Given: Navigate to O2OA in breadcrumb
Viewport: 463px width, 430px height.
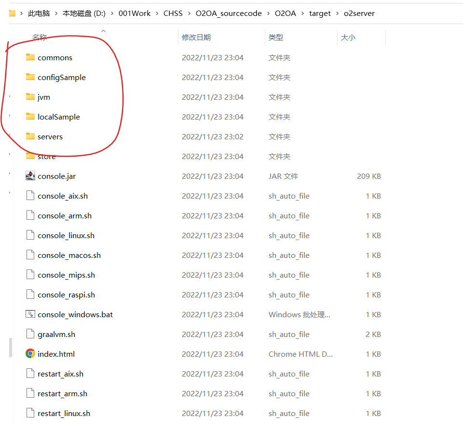Looking at the screenshot, I should click(285, 13).
